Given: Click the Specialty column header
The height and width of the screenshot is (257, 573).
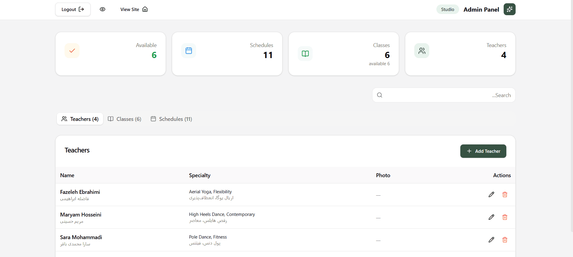Looking at the screenshot, I should (200, 175).
